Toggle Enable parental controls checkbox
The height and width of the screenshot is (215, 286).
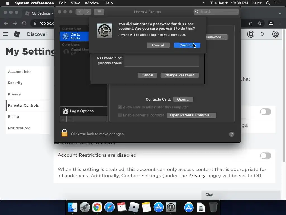coord(120,115)
